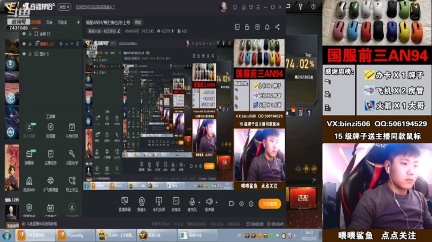Open the shirt skin icon in title bar
The width and height of the screenshot is (432, 242).
[x=251, y=7]
